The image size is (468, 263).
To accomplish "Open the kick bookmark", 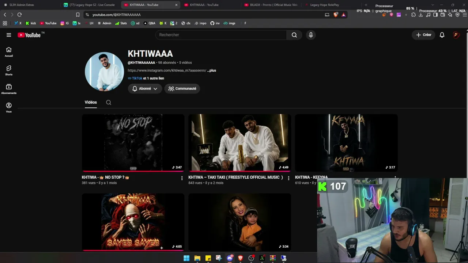I will pyautogui.click(x=31, y=23).
